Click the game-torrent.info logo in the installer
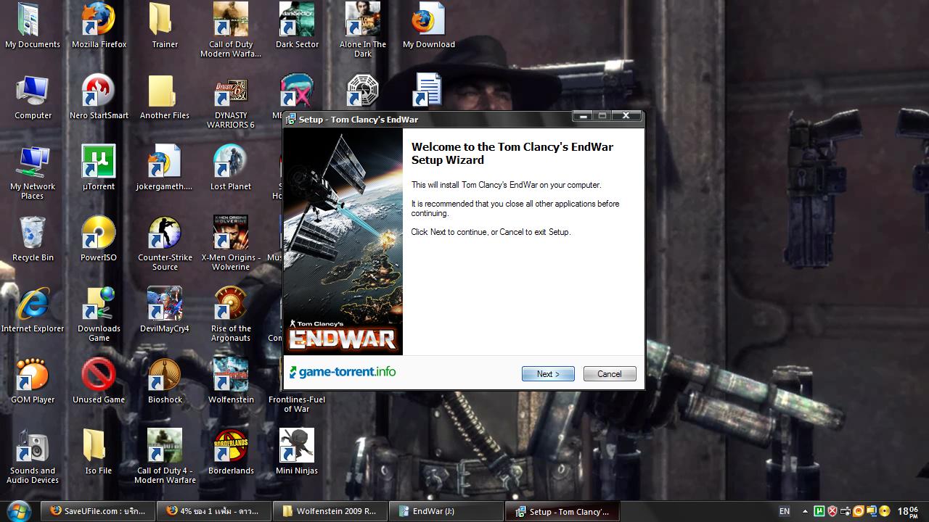Viewport: 929px width, 522px height. point(343,373)
